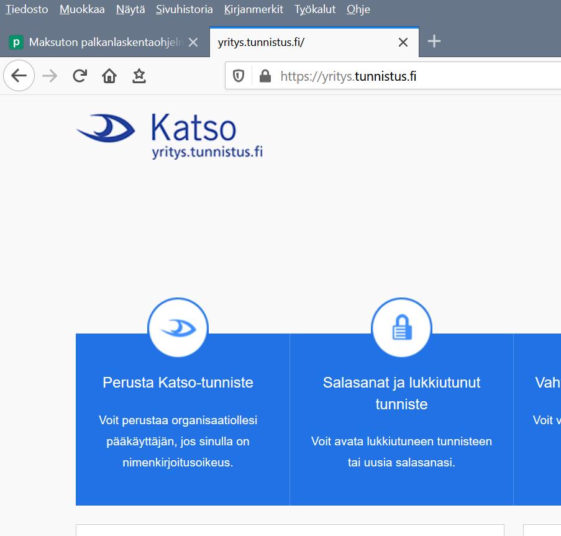Open Salasanat ja lukkiutunut tunniste link
The width and height of the screenshot is (561, 536).
(x=401, y=393)
